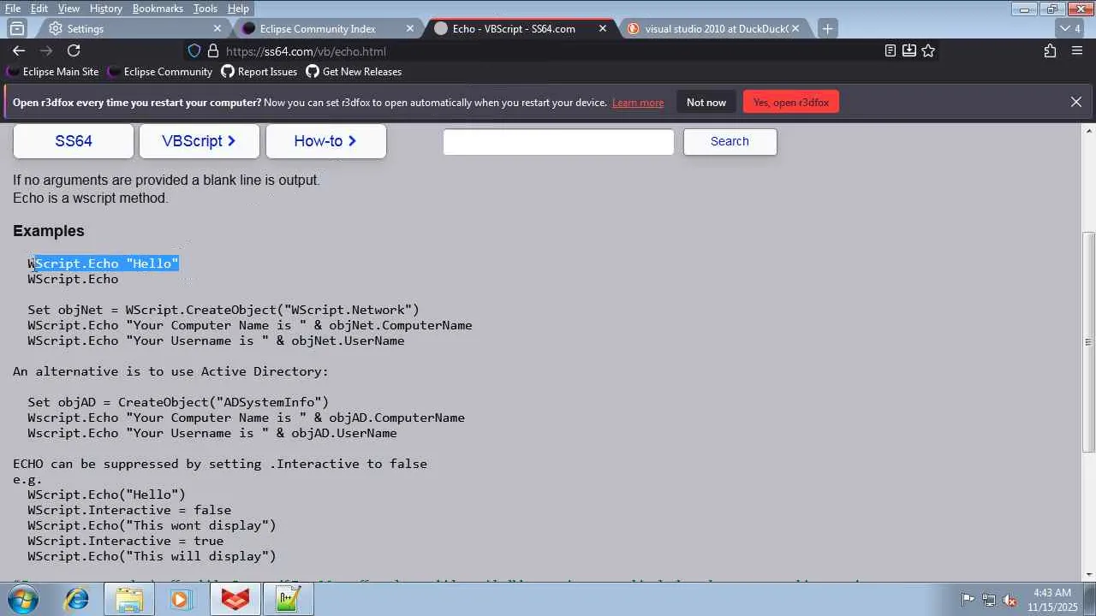The height and width of the screenshot is (616, 1096).
Task: Switch to the Settings tab
Action: (x=133, y=28)
